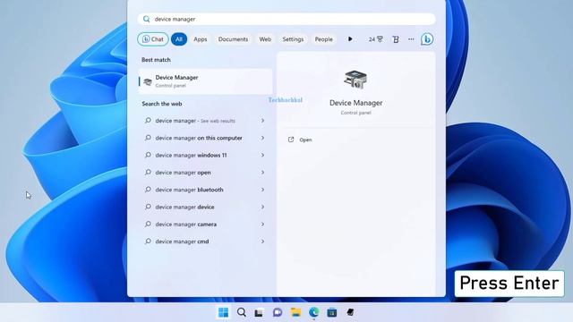Click the Device Manager title in preview pane
This screenshot has height=322, width=573.
click(x=355, y=103)
